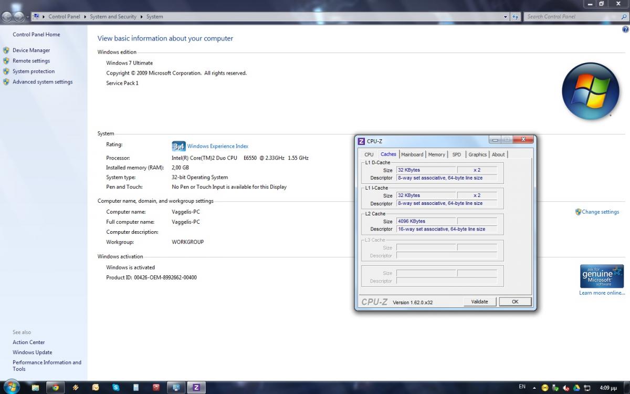This screenshot has height=394, width=630.
Task: Select the System window taskbar button
Action: tap(176, 388)
